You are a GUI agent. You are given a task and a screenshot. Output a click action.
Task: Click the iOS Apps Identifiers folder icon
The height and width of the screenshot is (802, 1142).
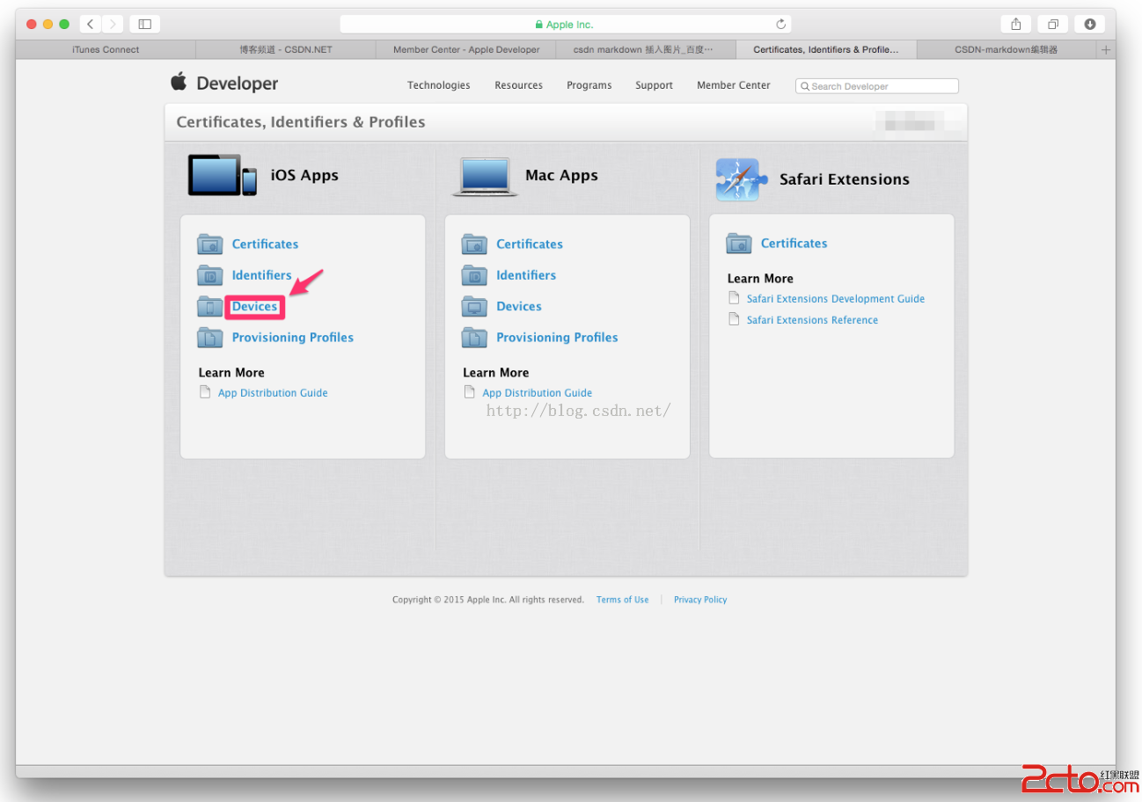point(210,276)
